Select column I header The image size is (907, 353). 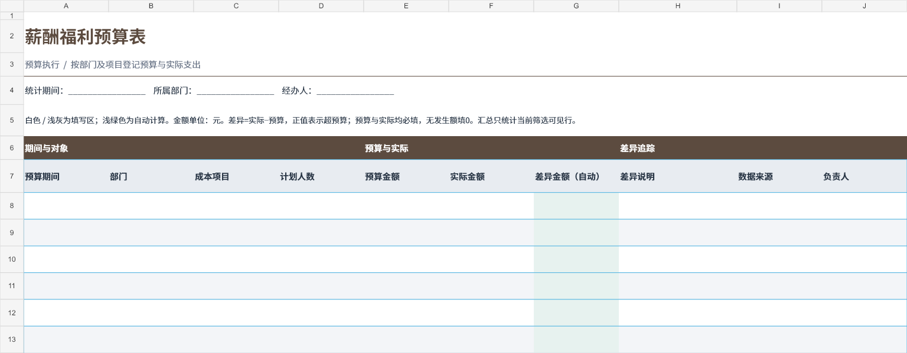[x=779, y=6]
